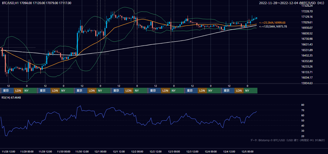
Task: Click RSI axis level 50
Action: click(x=303, y=120)
